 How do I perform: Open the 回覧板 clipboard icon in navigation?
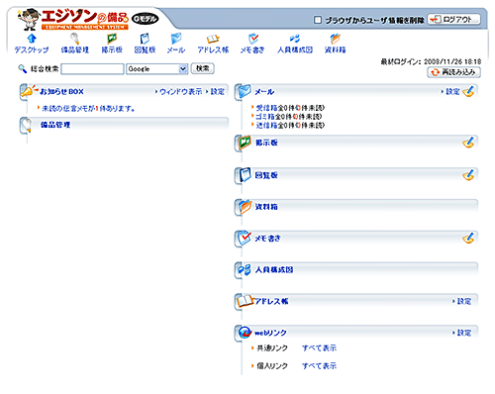[x=145, y=39]
